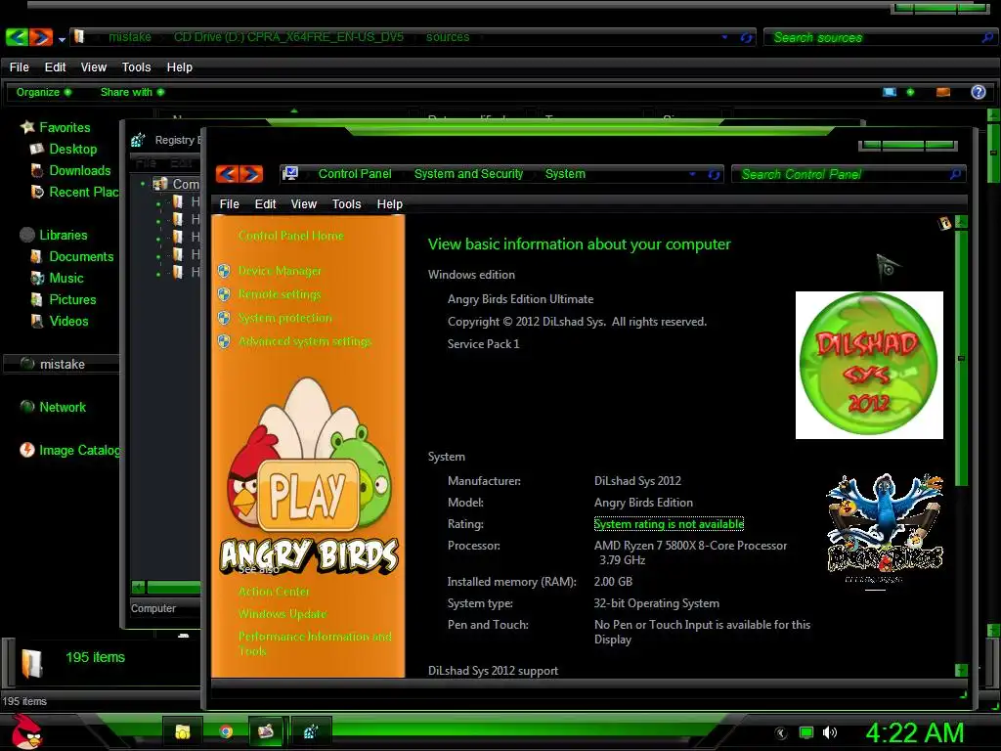
Task: Click forward arrow in sources explorer window
Action: 41,37
